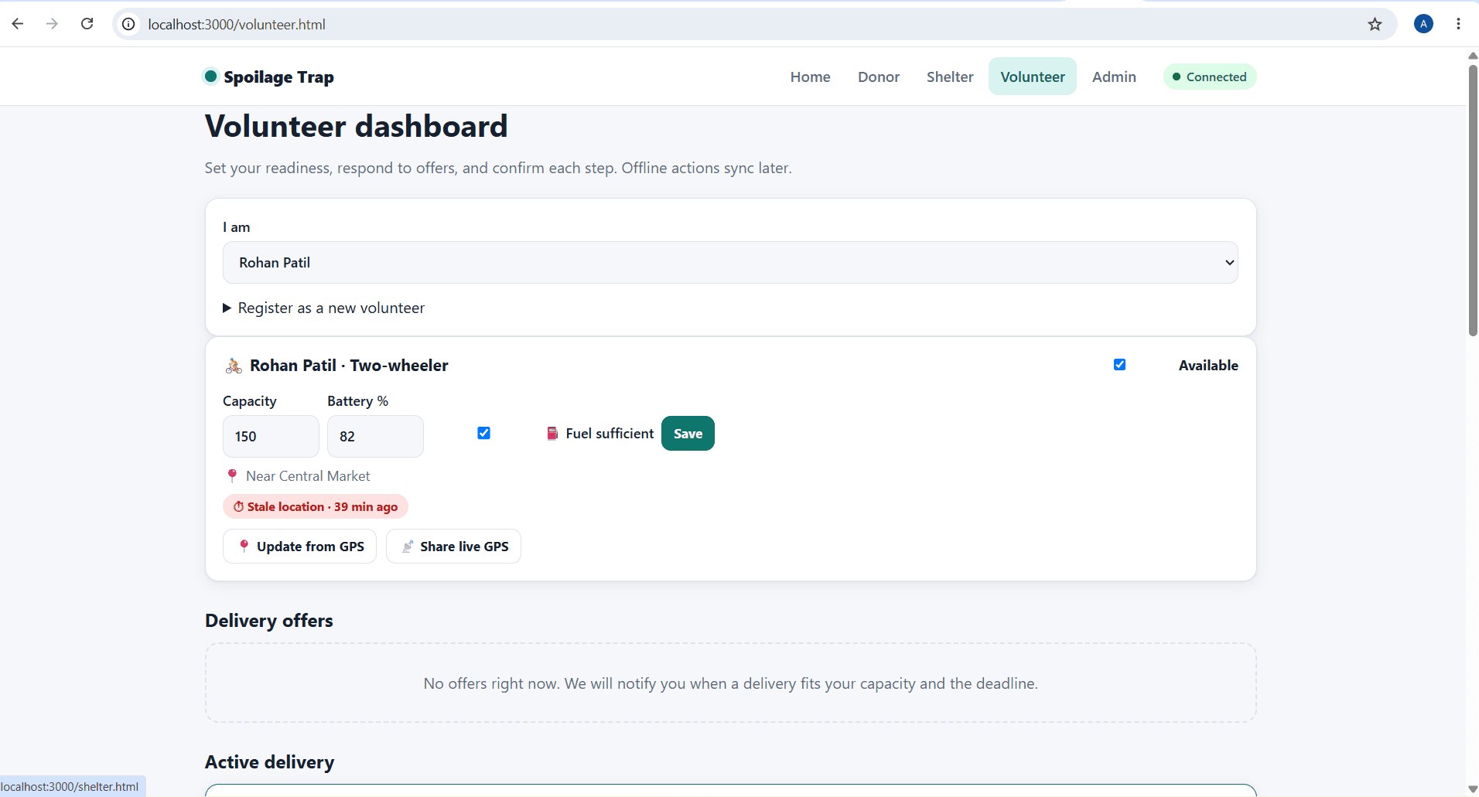Screen dimensions: 1479x797
Task: Click the Active delivery heading
Action: click(269, 762)
